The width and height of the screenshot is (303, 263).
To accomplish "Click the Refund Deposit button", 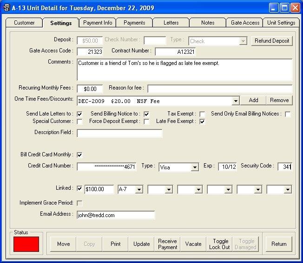I will 272,41.
